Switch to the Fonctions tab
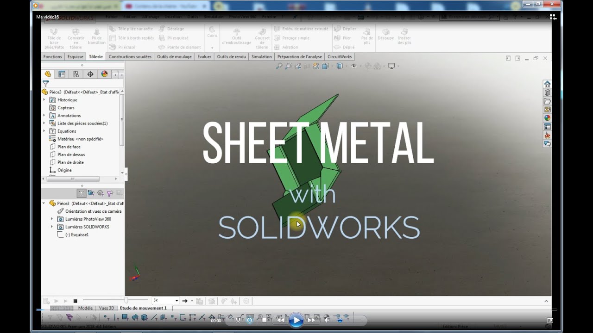 pyautogui.click(x=52, y=56)
